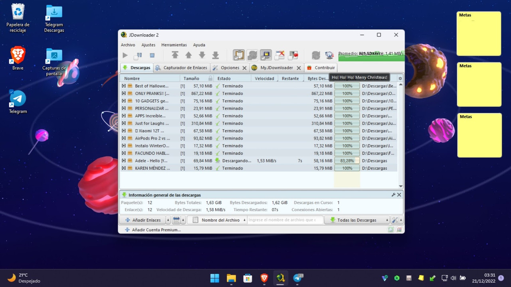This screenshot has width=511, height=287.
Task: Click the update check globe icon
Action: [x=329, y=55]
